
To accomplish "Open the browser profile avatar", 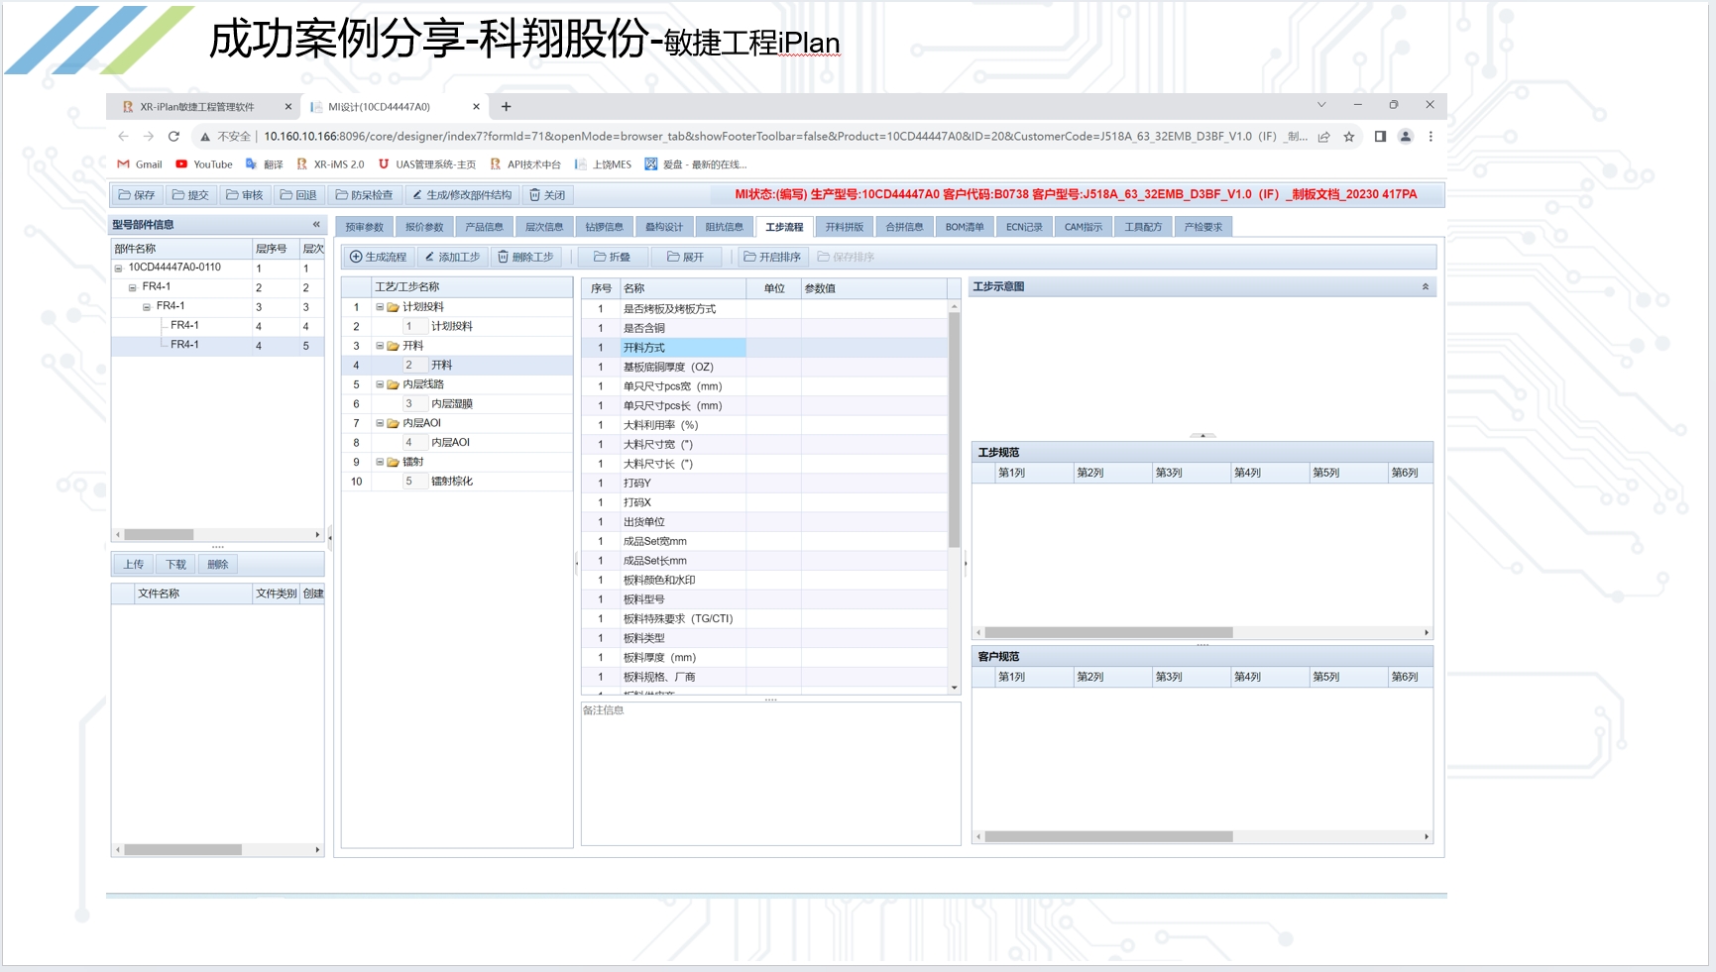I will (1405, 137).
